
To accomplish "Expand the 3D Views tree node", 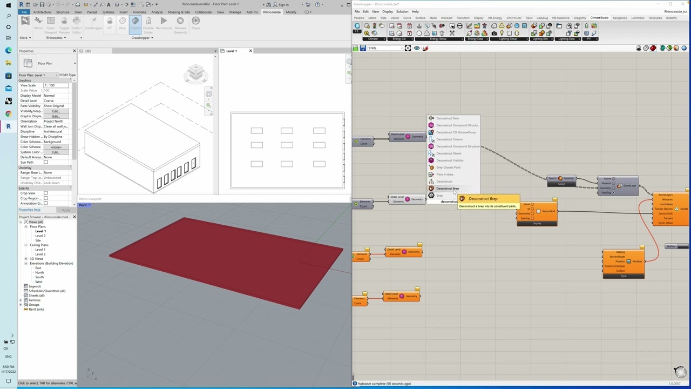I will [26, 259].
